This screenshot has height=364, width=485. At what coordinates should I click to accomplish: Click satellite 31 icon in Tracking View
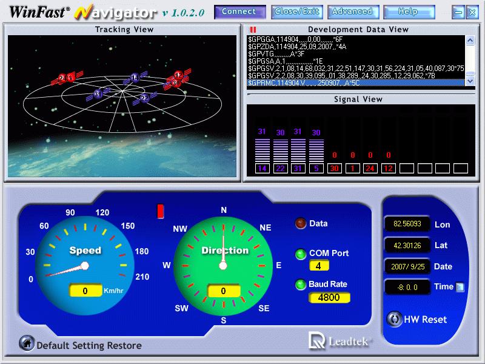point(98,94)
